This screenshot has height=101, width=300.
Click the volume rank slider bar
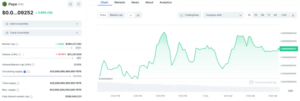(38, 58)
